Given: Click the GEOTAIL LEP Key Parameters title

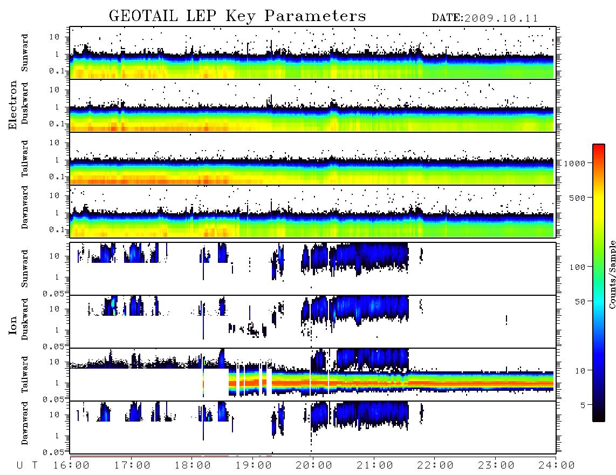Looking at the screenshot, I should tap(237, 16).
